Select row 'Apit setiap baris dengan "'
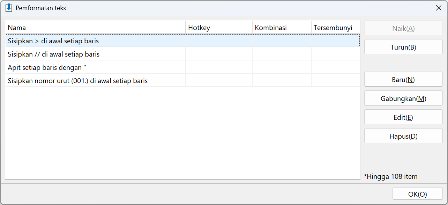This screenshot has width=448, height=205. pos(182,67)
